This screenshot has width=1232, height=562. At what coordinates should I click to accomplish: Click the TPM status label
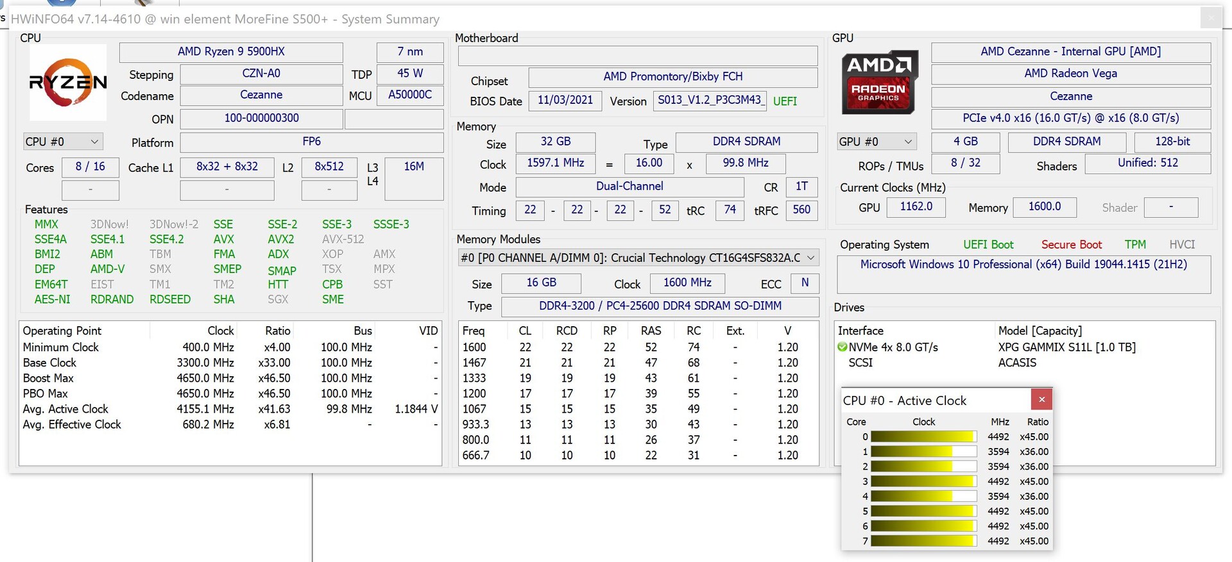point(1135,245)
